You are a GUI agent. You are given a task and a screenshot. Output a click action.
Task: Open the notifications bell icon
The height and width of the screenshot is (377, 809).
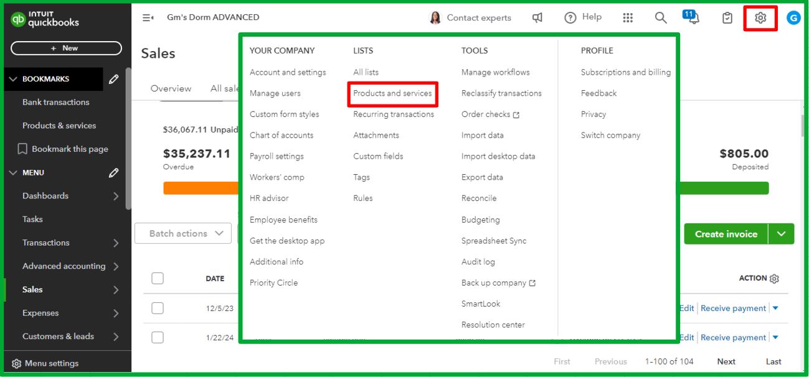tap(692, 18)
